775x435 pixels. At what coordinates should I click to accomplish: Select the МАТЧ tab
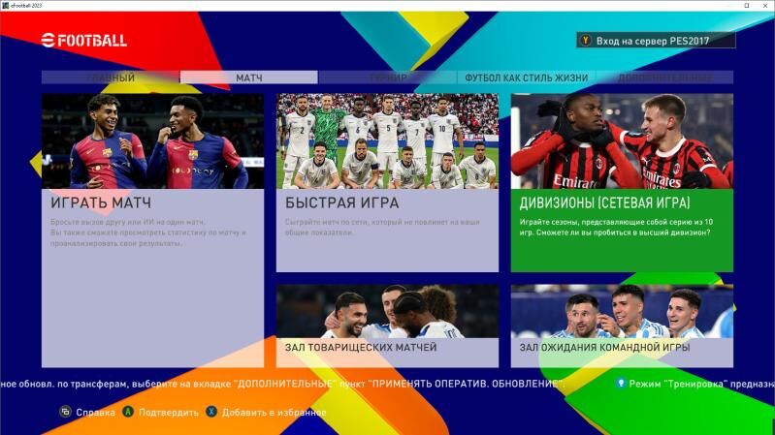click(x=249, y=78)
